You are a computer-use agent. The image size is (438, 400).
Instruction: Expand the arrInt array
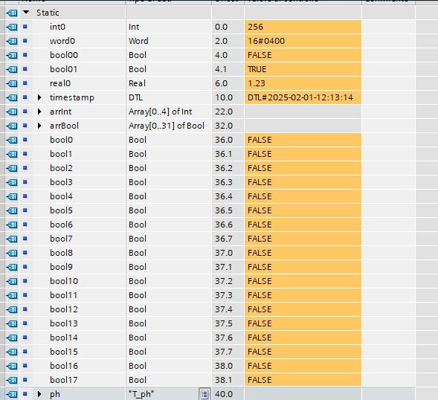tap(39, 112)
